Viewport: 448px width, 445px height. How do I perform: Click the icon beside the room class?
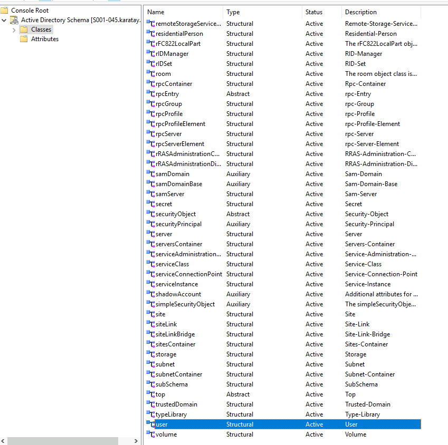[x=150, y=73]
